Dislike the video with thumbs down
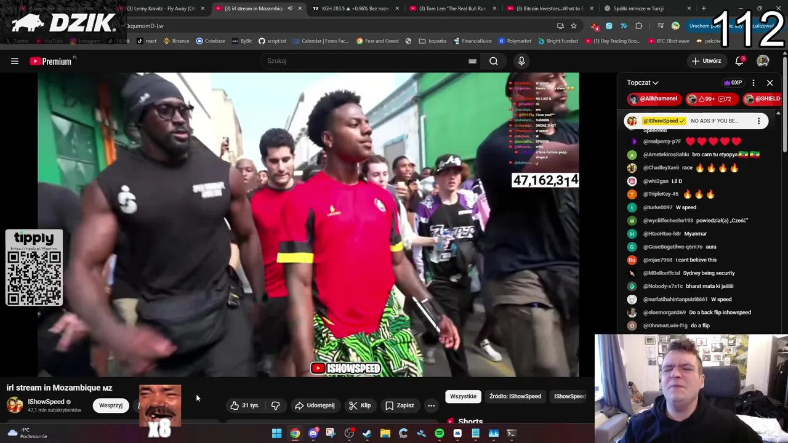Image resolution: width=788 pixels, height=443 pixels. click(x=275, y=405)
